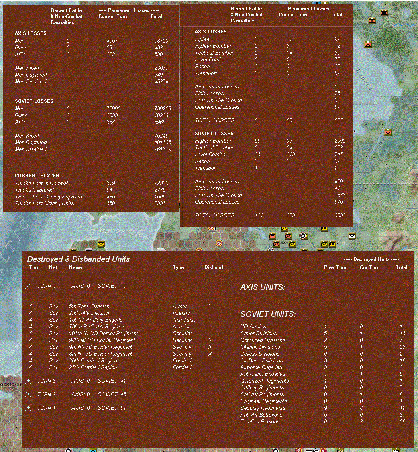The image size is (418, 452).
Task: Collapse the TURN 4 destroyed units list
Action: (27, 286)
